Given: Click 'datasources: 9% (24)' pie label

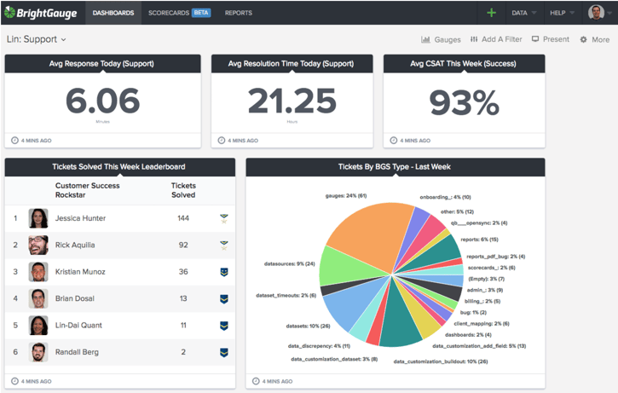Looking at the screenshot, I should [289, 263].
